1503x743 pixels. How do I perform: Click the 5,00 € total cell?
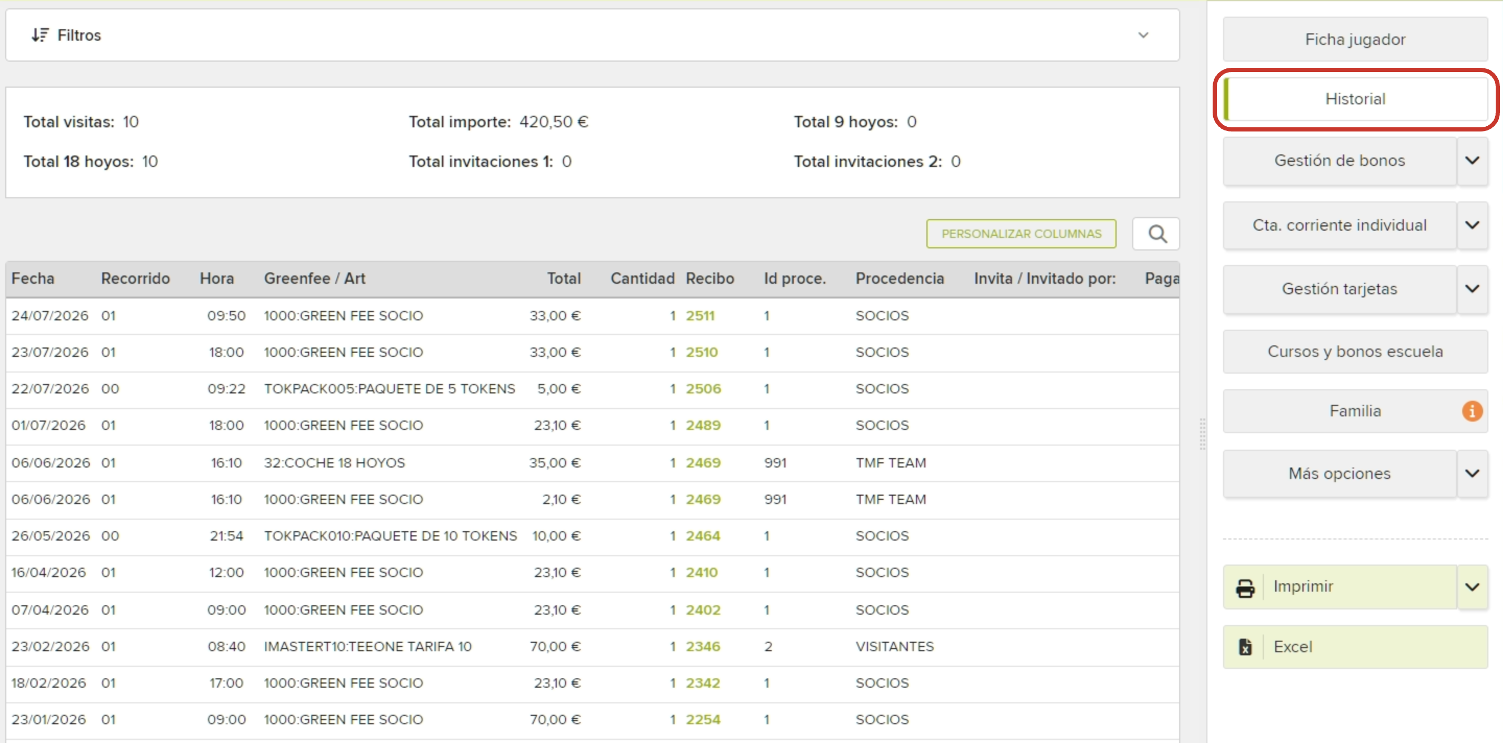(559, 389)
